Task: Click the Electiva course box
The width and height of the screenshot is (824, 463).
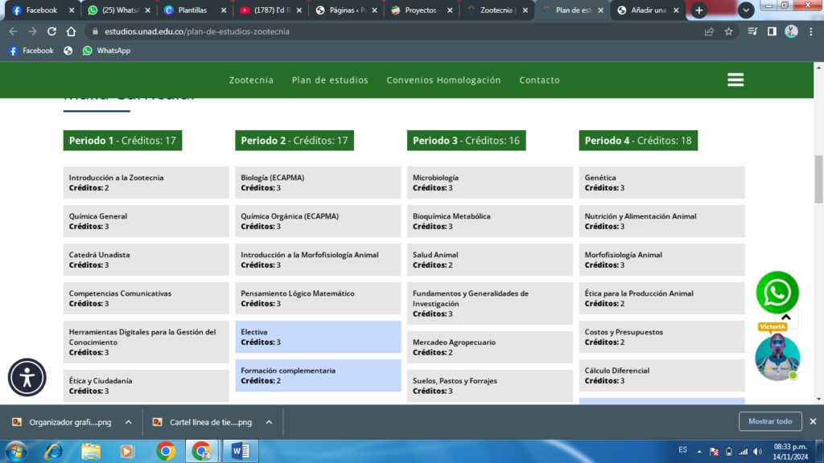Action: click(318, 337)
